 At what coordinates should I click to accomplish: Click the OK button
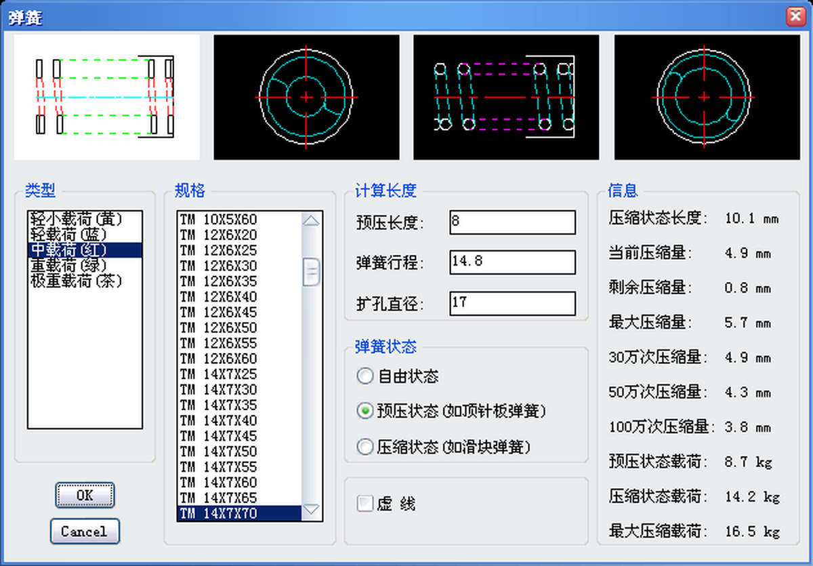point(85,495)
